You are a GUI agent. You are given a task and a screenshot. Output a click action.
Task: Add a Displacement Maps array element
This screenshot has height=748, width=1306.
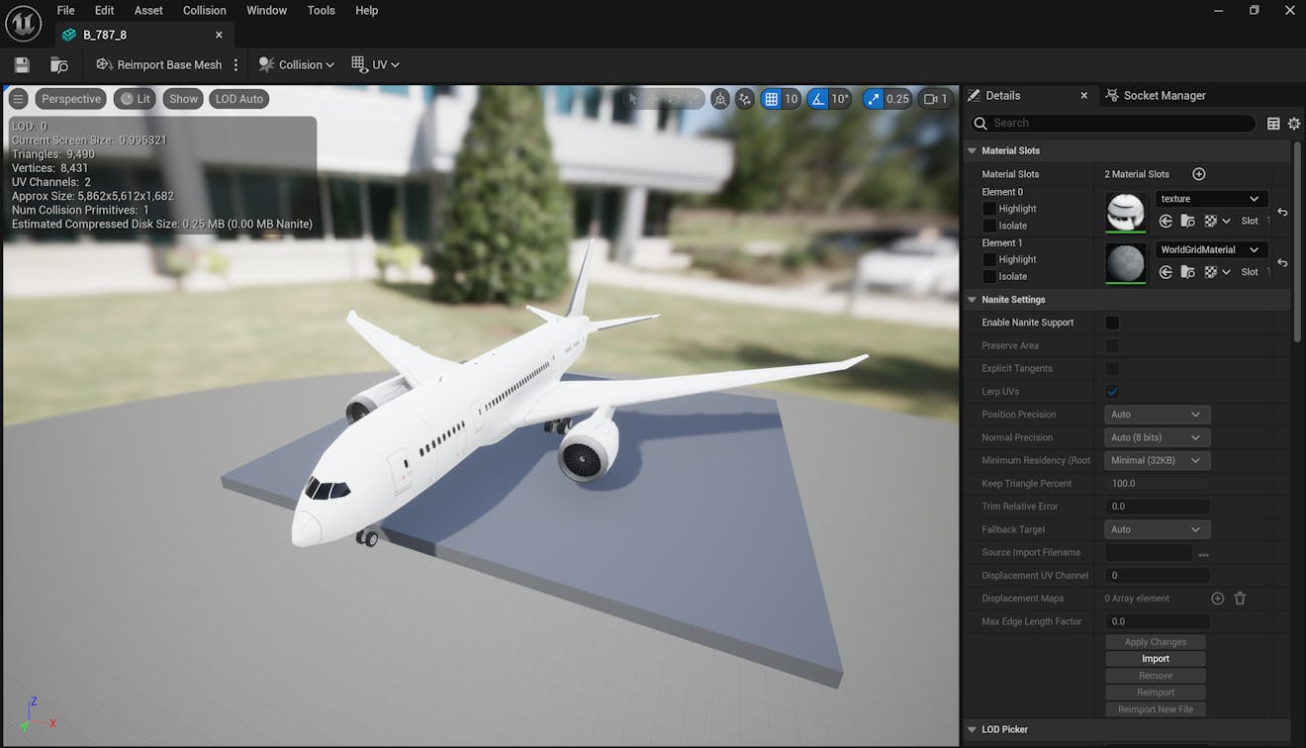tap(1218, 599)
